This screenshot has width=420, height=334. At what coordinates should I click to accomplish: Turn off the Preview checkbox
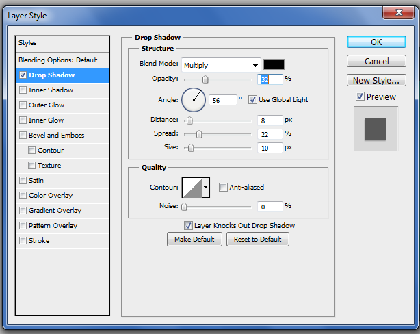click(360, 97)
